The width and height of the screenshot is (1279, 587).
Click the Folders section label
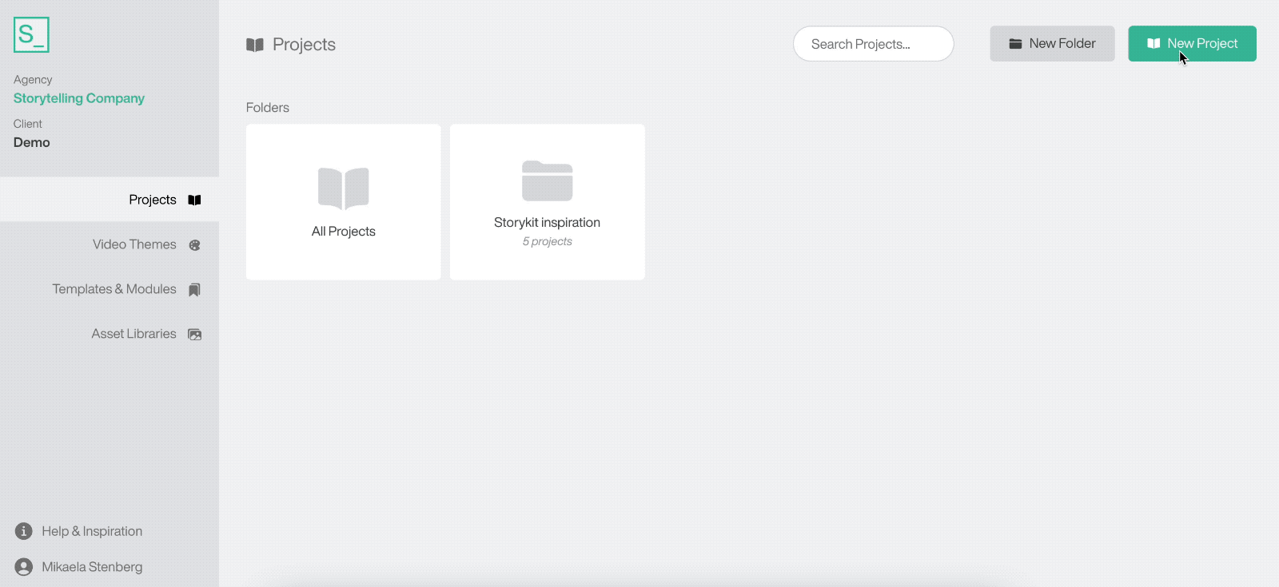tap(268, 108)
